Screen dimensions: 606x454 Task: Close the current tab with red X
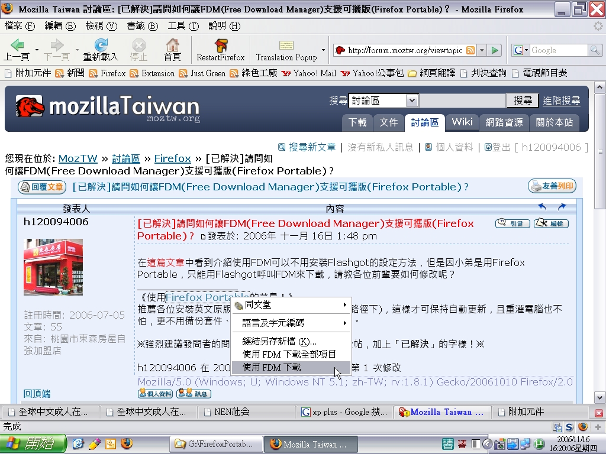click(598, 413)
